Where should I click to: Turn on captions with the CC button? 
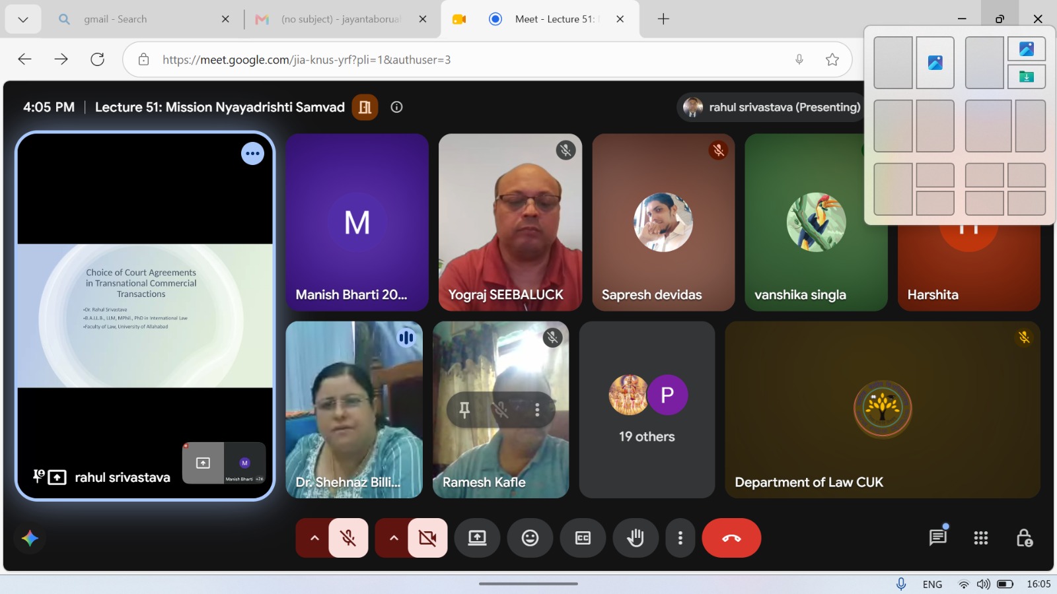(583, 538)
